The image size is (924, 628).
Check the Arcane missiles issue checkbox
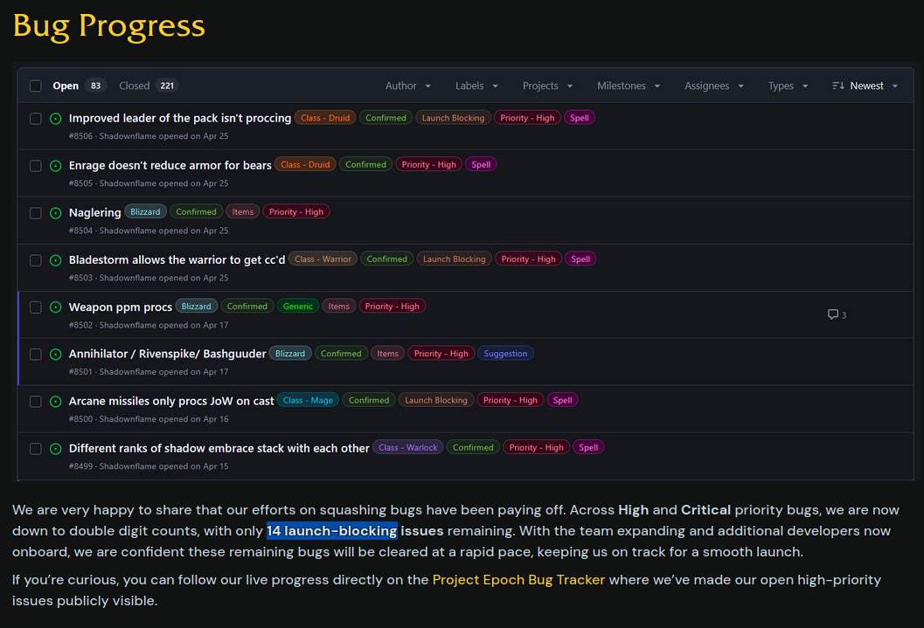pyautogui.click(x=35, y=402)
